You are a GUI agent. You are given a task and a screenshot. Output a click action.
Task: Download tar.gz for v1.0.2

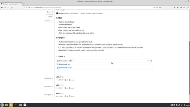tap(72, 80)
